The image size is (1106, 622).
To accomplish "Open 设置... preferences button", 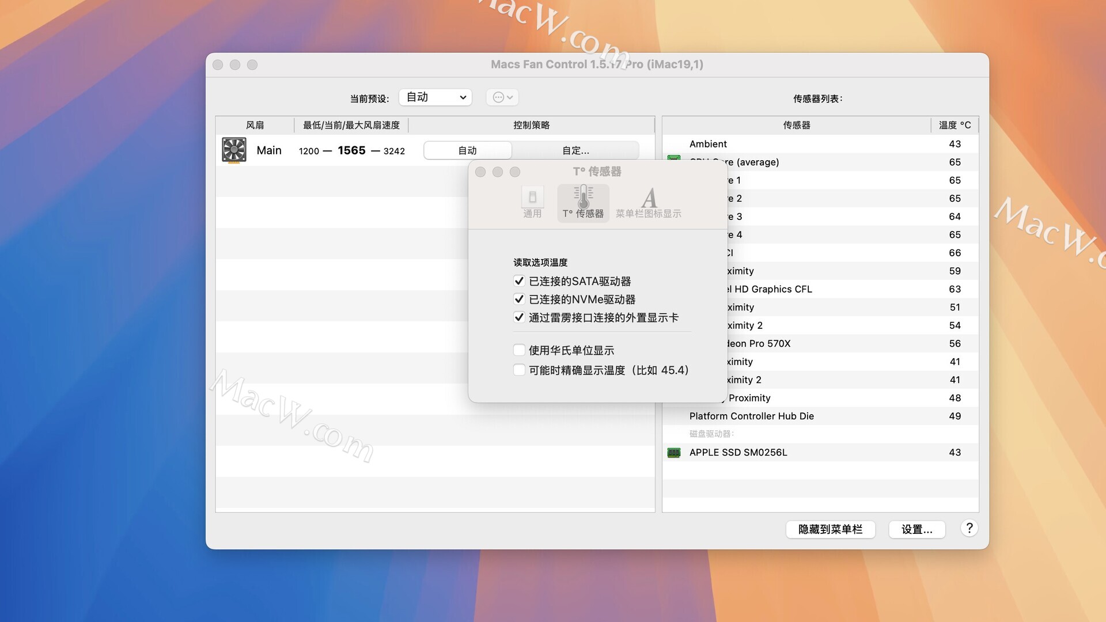I will click(917, 529).
